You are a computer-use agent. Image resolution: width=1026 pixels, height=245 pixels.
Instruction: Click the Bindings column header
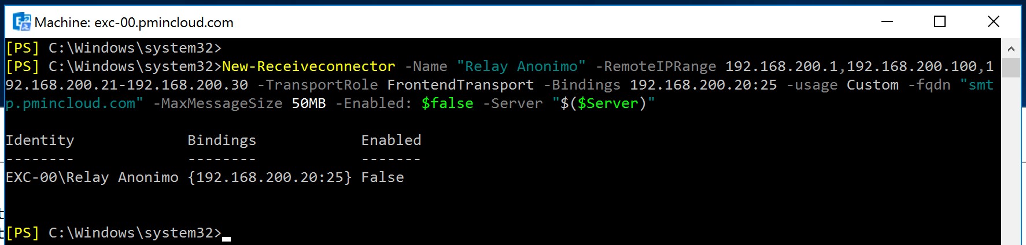pyautogui.click(x=222, y=140)
